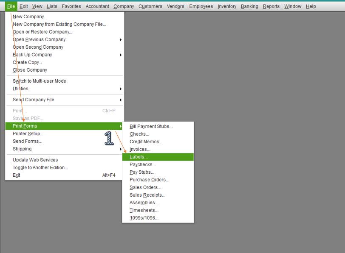Image resolution: width=345 pixels, height=253 pixels.
Task: Expand the Utilities submenu
Action: tap(64, 89)
